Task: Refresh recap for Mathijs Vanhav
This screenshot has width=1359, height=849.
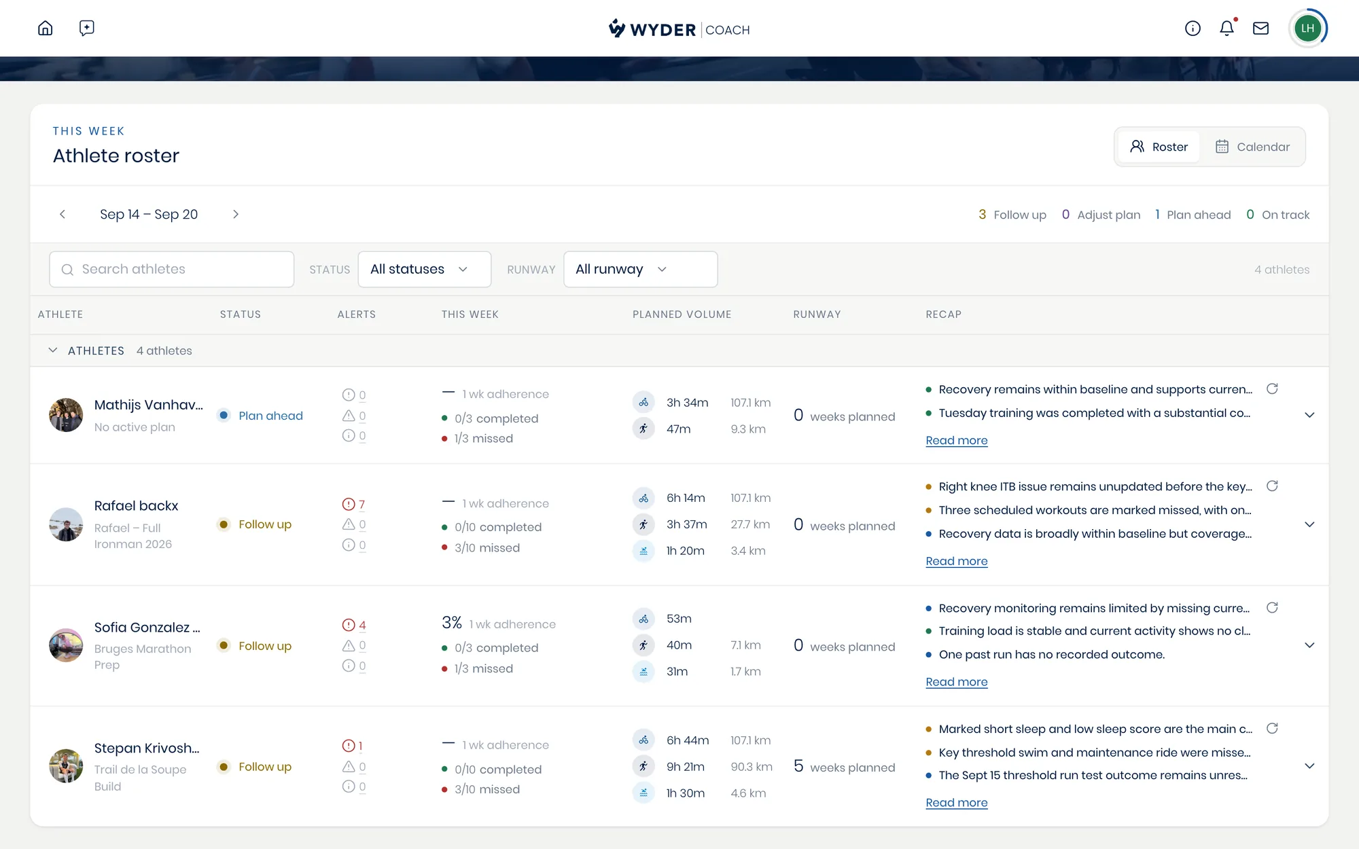Action: click(x=1272, y=389)
